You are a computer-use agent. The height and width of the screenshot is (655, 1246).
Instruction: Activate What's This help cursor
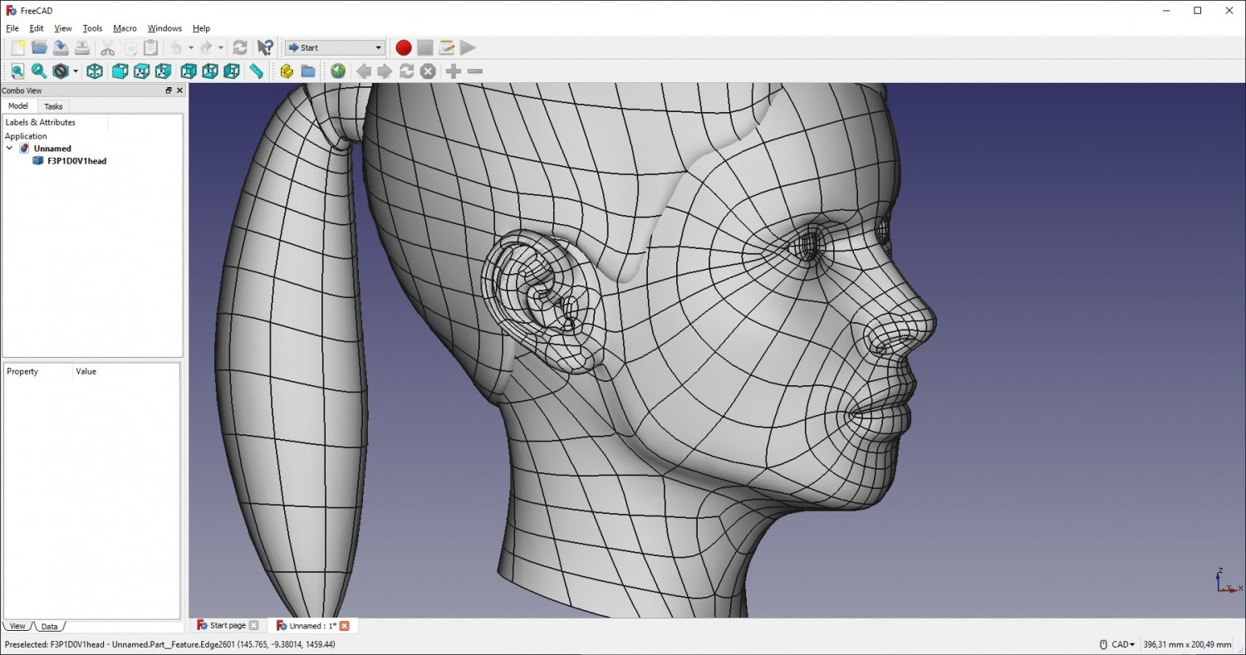pyautogui.click(x=265, y=47)
